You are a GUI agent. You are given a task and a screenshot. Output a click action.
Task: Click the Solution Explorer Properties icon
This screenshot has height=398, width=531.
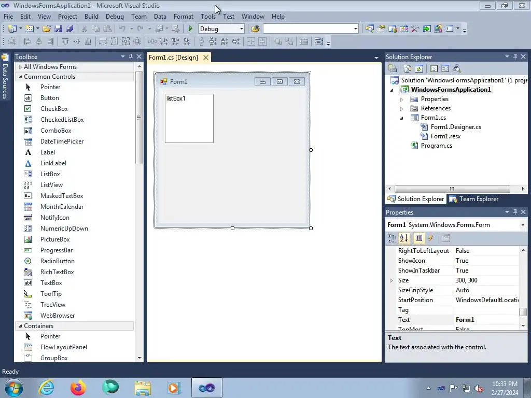point(393,69)
